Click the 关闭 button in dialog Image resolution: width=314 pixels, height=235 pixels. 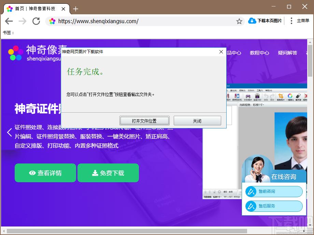pyautogui.click(x=197, y=121)
